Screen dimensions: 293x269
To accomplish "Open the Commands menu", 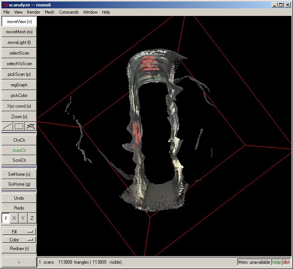I will click(69, 12).
